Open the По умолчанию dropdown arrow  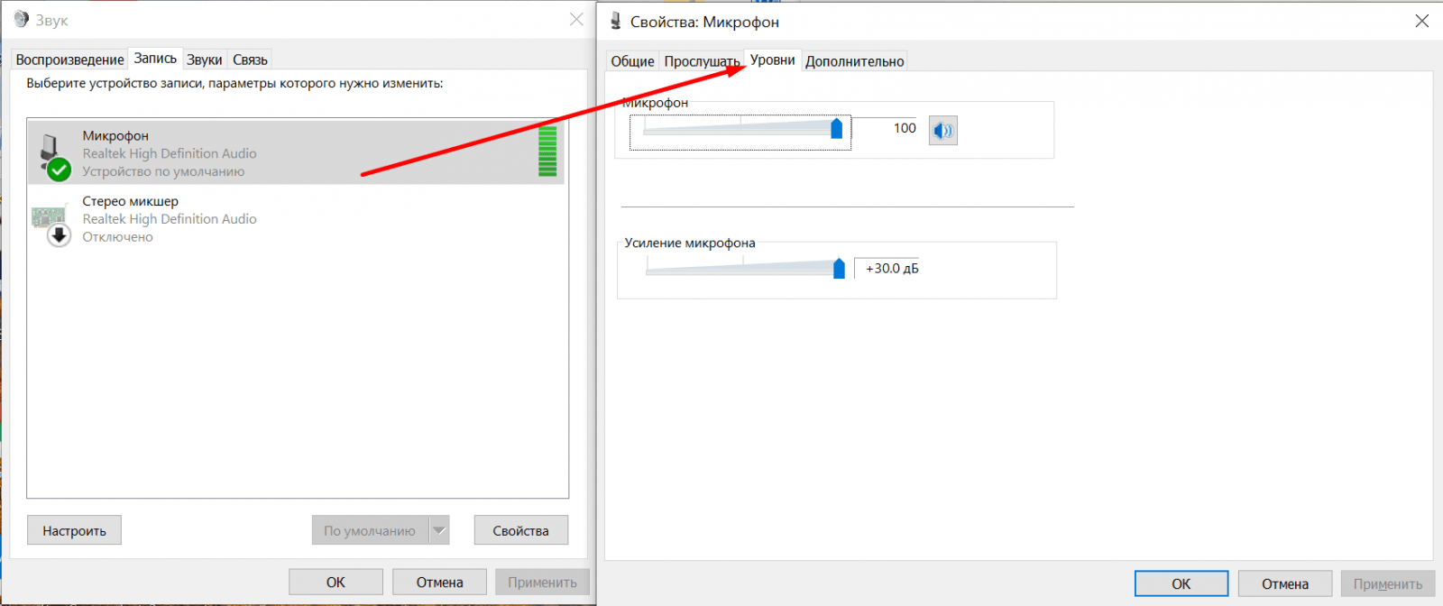[439, 530]
